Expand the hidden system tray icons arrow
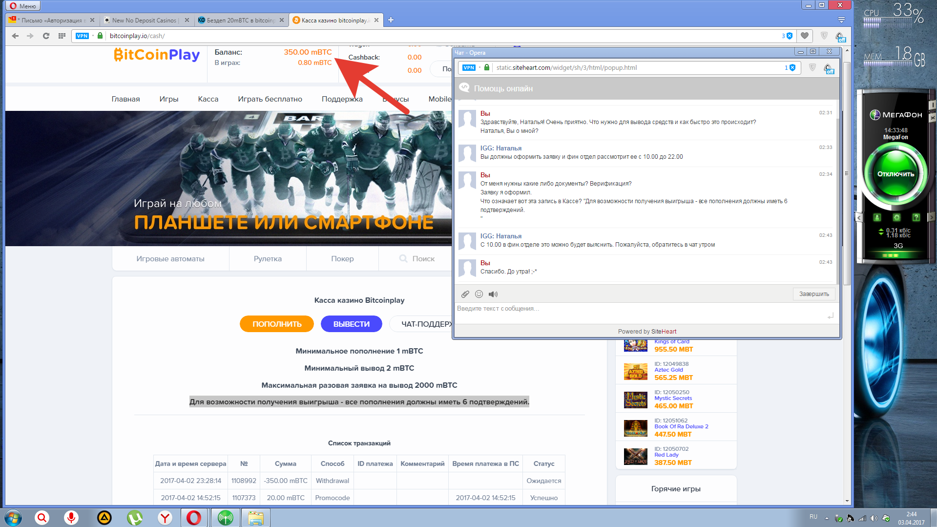 (827, 518)
